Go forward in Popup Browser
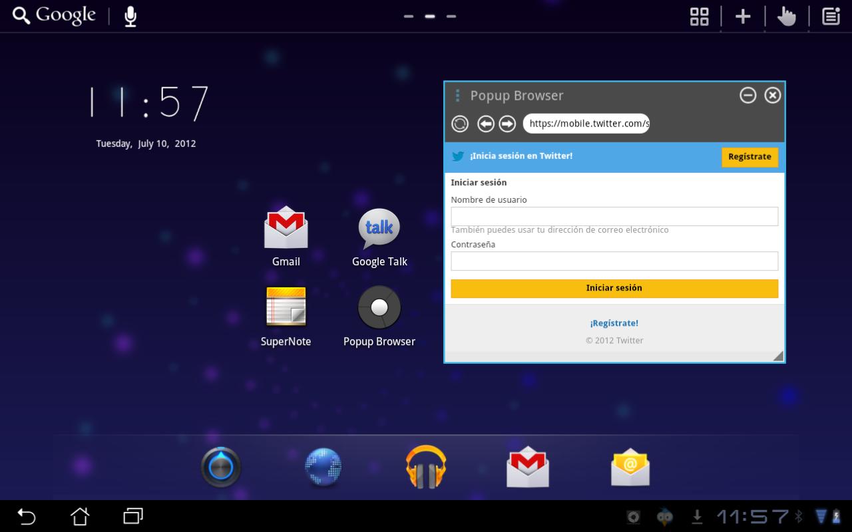The width and height of the screenshot is (852, 532). (507, 124)
